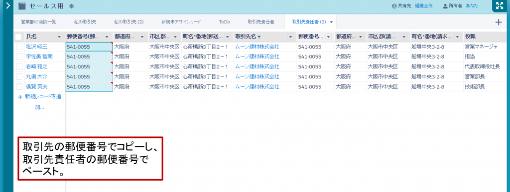Open settings gear next to セールス用
The image size is (510, 192).
pyautogui.click(x=72, y=6)
